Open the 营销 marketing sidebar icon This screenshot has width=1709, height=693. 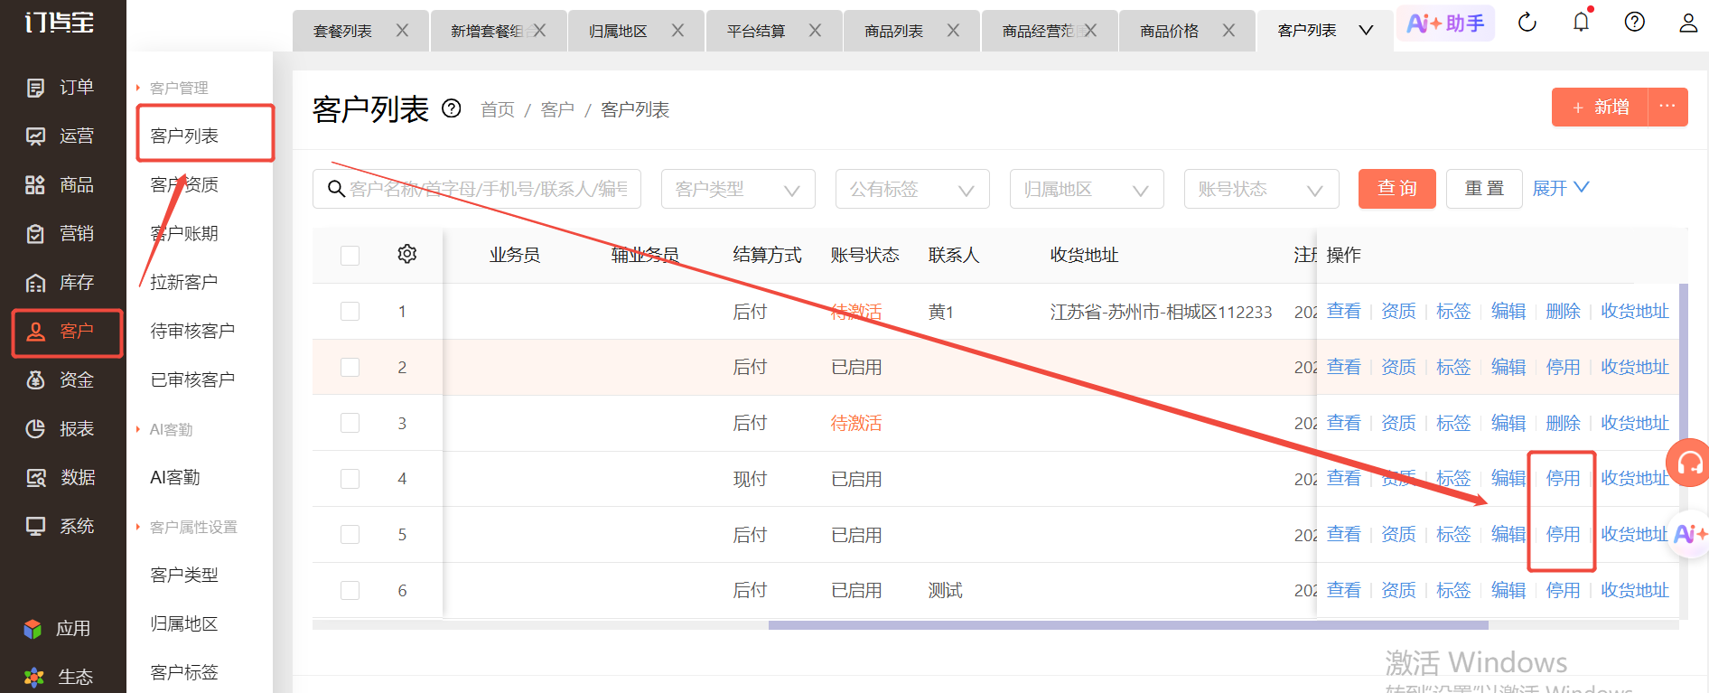pyautogui.click(x=35, y=234)
